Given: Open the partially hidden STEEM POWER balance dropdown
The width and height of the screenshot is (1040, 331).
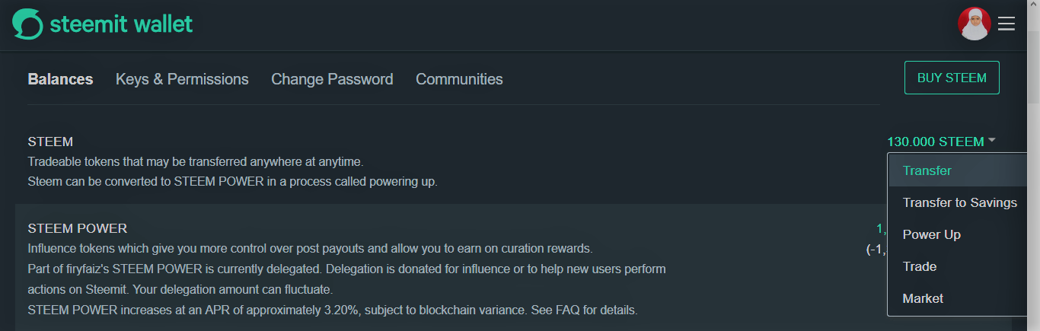Looking at the screenshot, I should click(881, 228).
